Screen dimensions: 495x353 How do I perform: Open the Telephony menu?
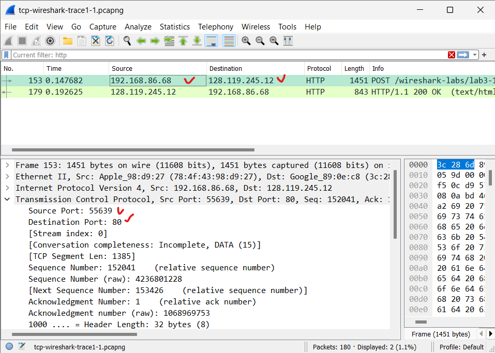215,26
